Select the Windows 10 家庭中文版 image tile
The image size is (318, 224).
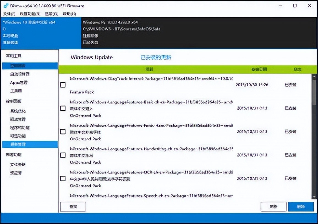click(29, 32)
